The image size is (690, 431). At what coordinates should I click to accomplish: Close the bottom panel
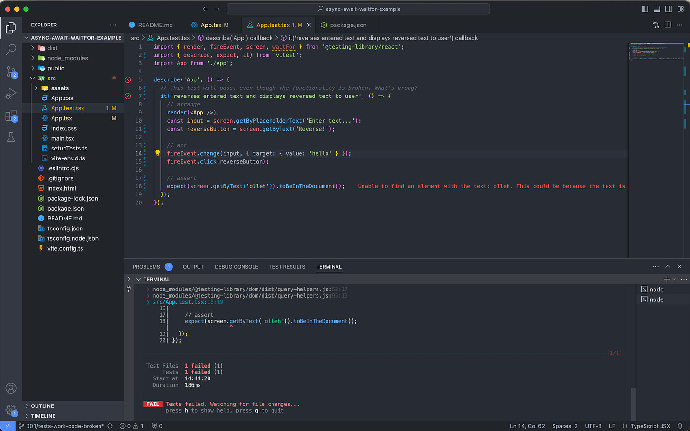(x=680, y=267)
